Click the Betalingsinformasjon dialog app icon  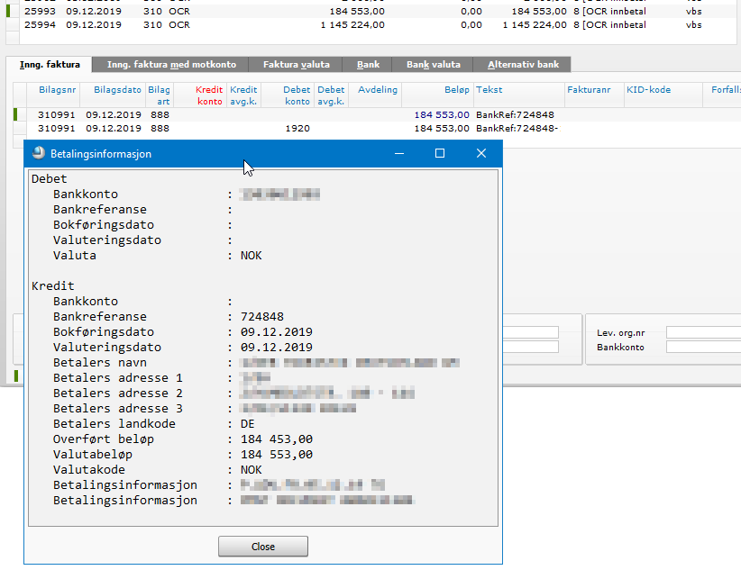tap(38, 153)
